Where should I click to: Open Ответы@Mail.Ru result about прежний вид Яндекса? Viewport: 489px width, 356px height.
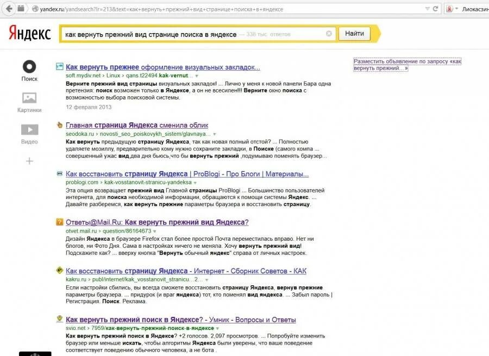click(x=157, y=222)
